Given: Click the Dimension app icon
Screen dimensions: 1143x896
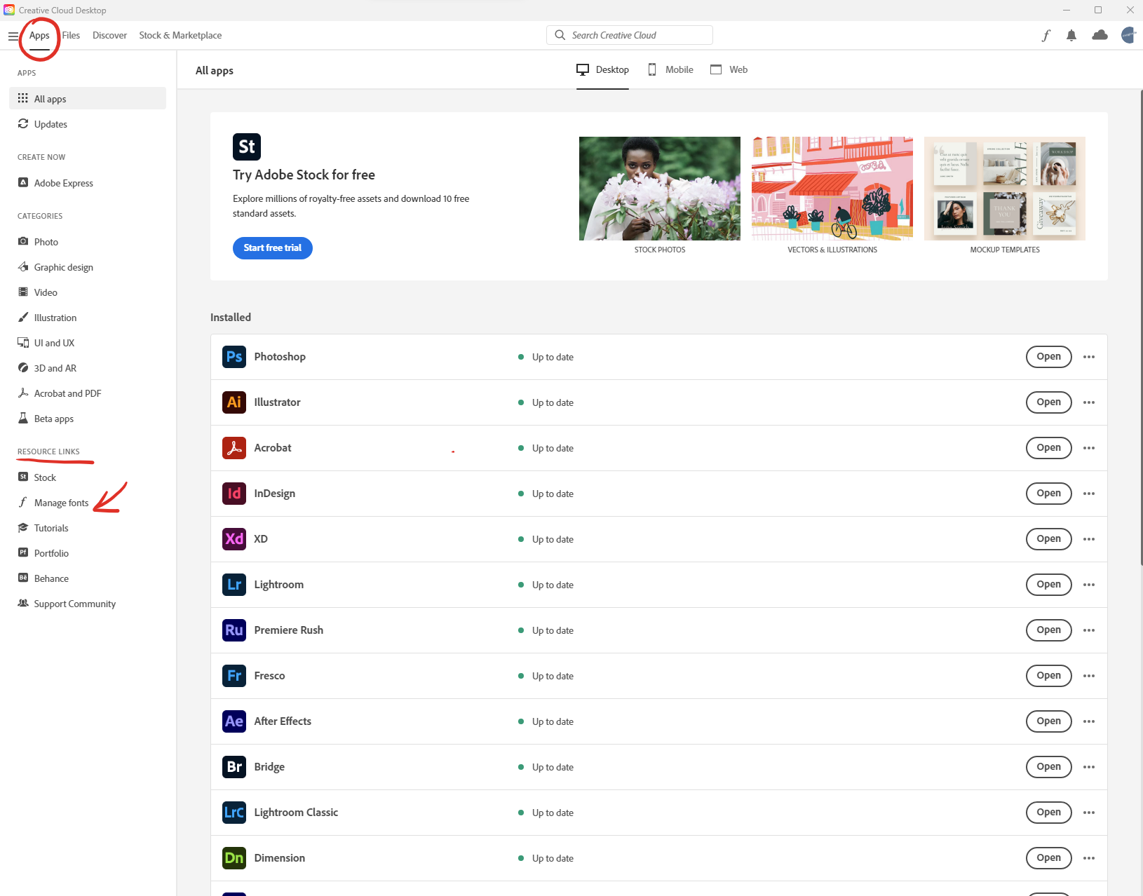Looking at the screenshot, I should 234,858.
